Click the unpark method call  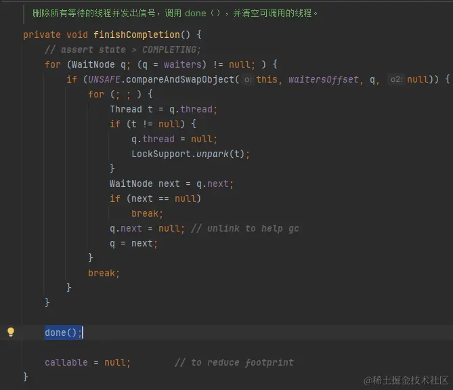(x=213, y=154)
